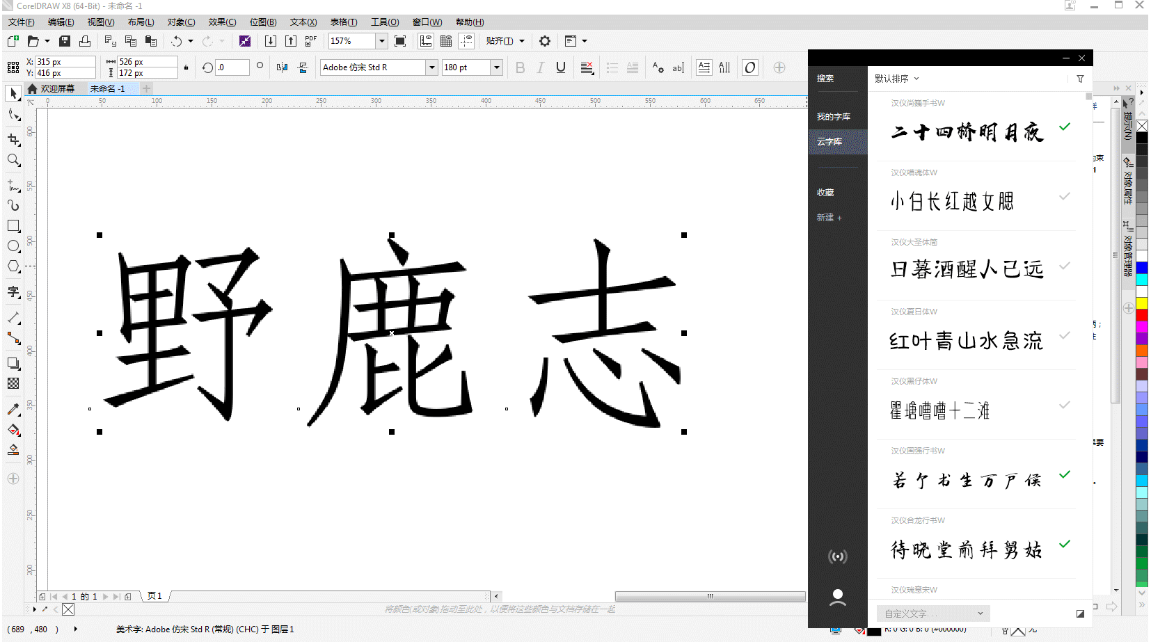Select the Shape edit tool
The width and height of the screenshot is (1151, 642).
[13, 115]
